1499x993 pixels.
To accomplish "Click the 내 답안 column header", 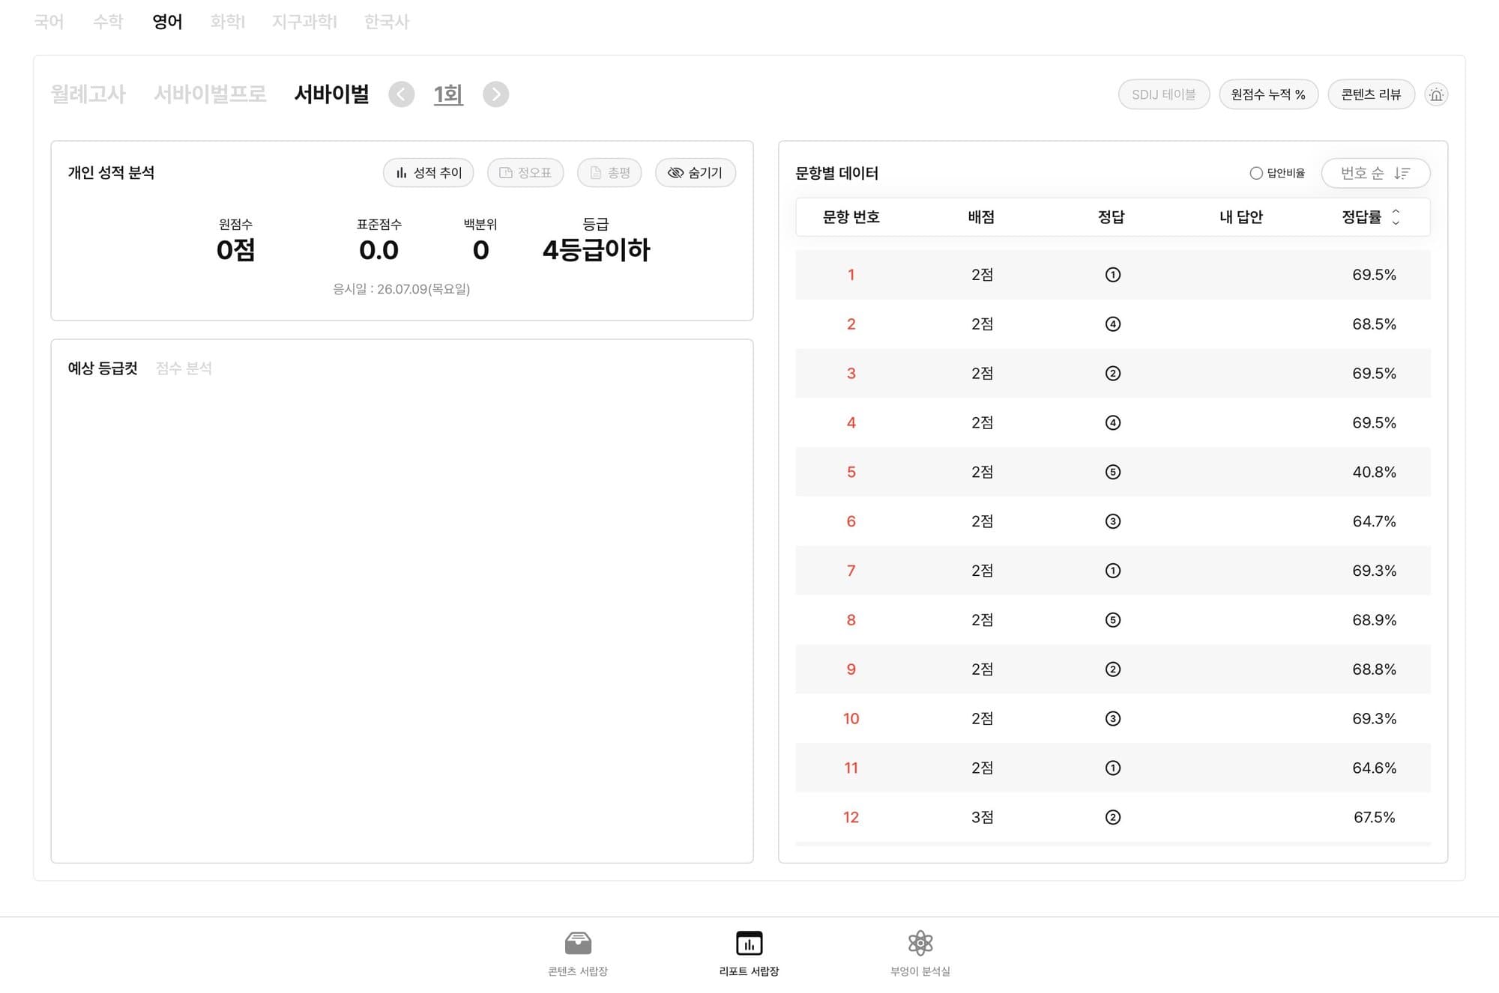I will click(1241, 217).
